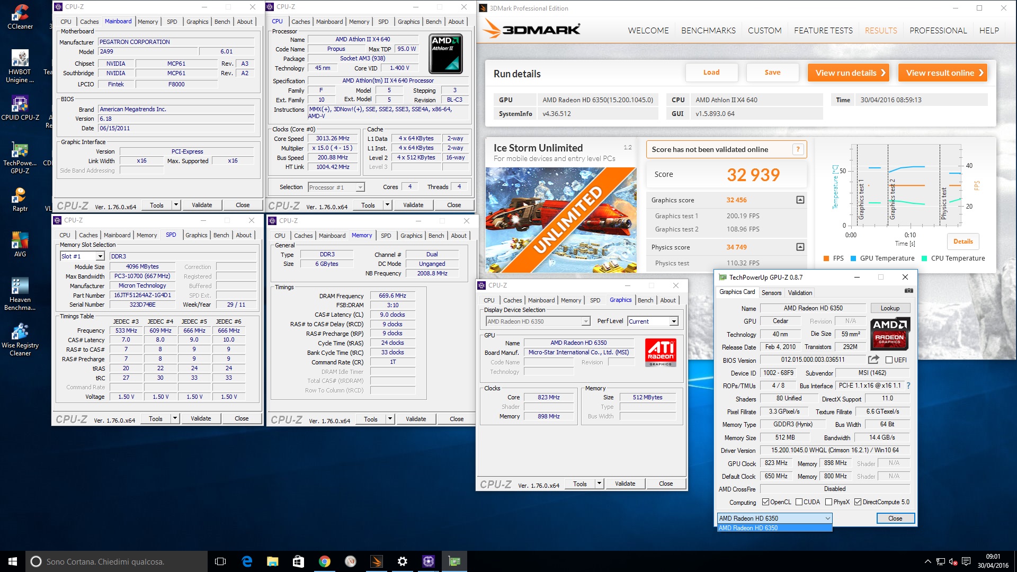This screenshot has width=1017, height=572.
Task: Open Microsoft Edge from taskbar
Action: (x=247, y=561)
